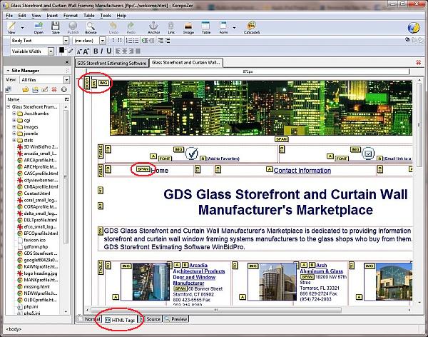Click the Link chain toolbar icon
This screenshot has width=428, height=337.
pyautogui.click(x=171, y=28)
